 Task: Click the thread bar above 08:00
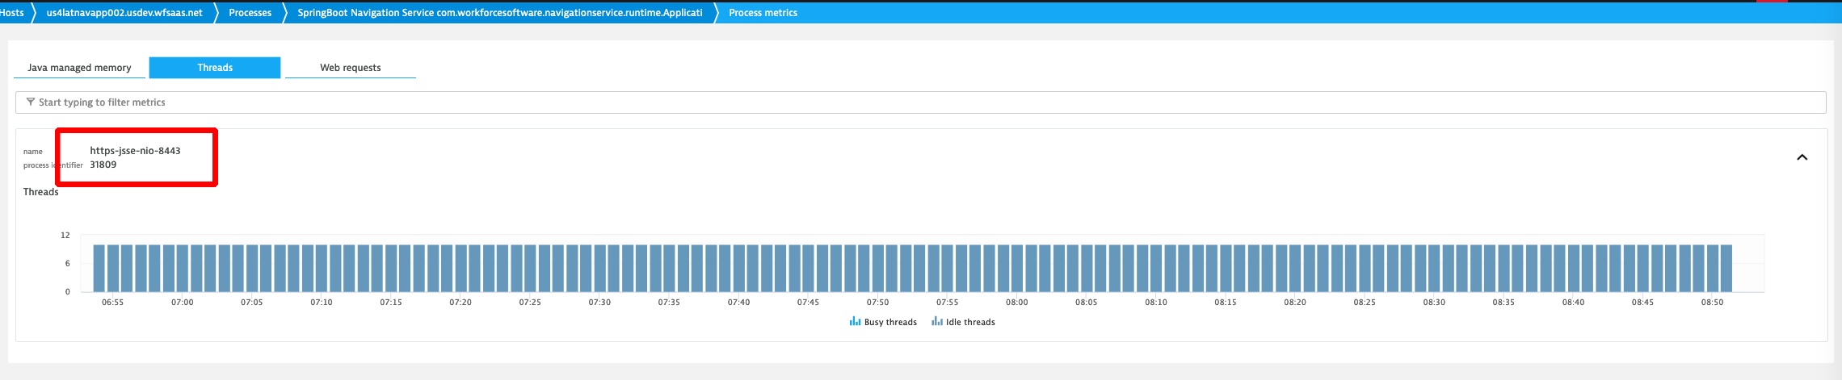pos(1017,268)
